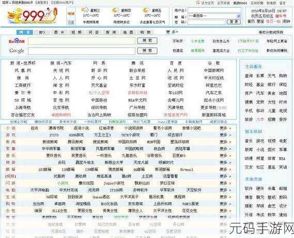Expand 更多 for the 音乐 row
Viewport: 294px width, 238px height.
[x=225, y=156]
